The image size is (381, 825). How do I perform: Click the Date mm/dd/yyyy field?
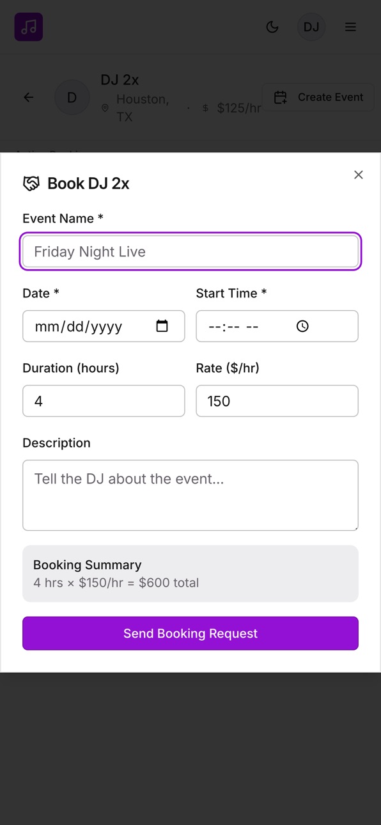pos(104,326)
